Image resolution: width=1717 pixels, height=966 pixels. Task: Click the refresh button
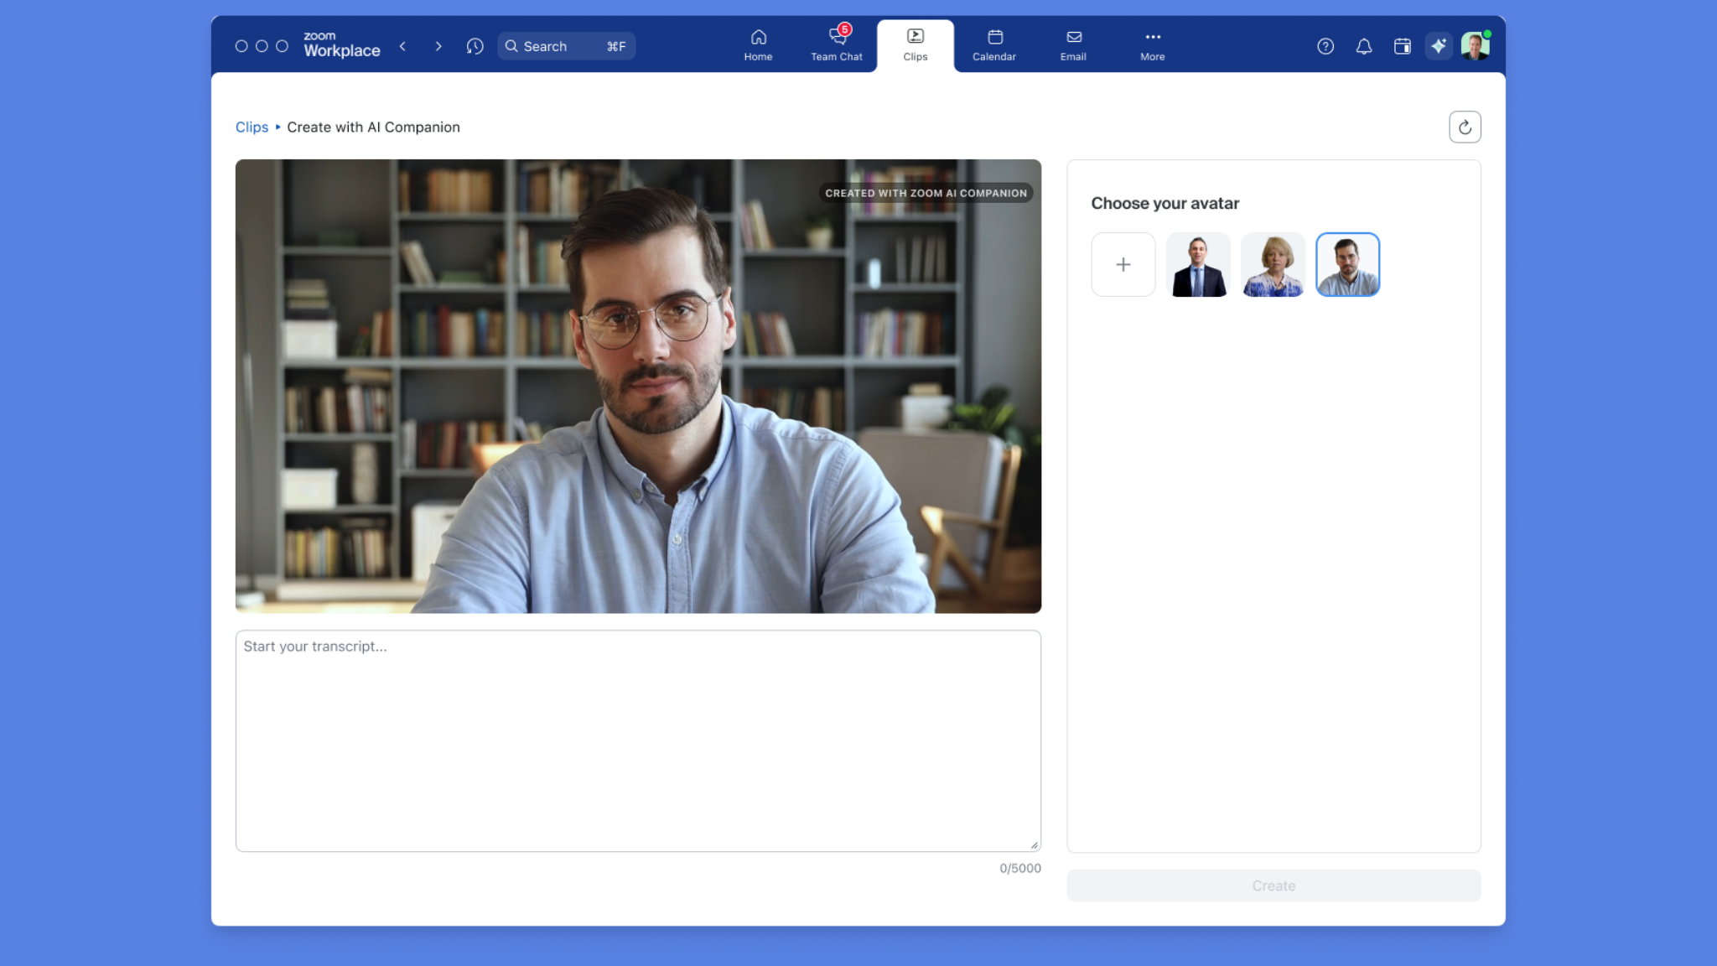coord(1464,127)
